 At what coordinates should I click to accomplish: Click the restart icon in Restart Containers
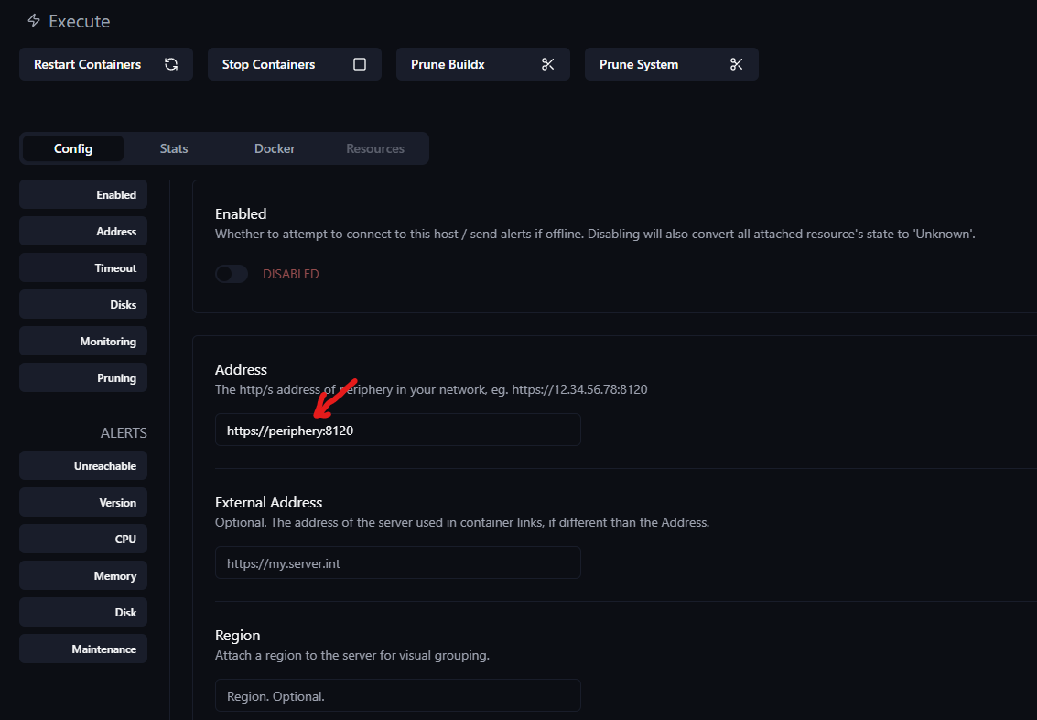coord(171,64)
